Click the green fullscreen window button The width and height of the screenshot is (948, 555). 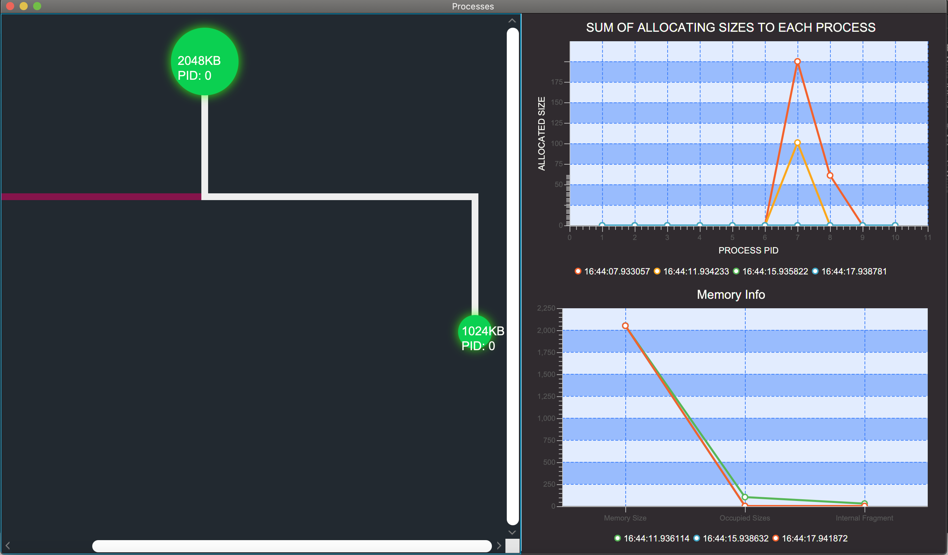(37, 6)
